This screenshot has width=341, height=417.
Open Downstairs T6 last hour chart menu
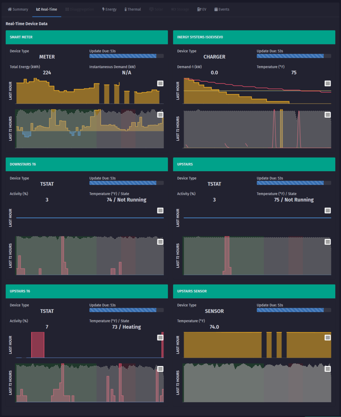[160, 210]
